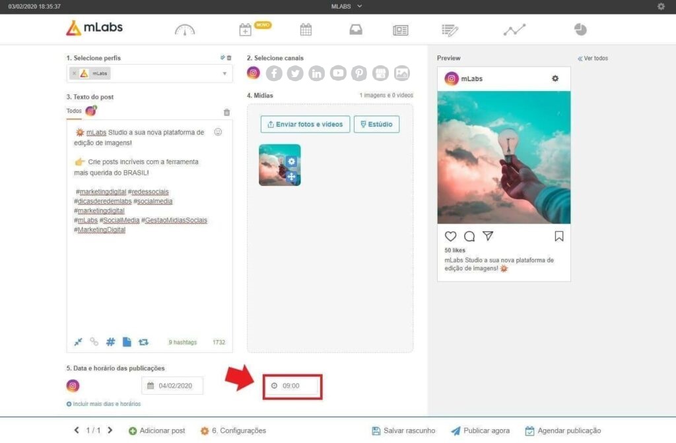Open the Estúdio button
The image size is (676, 443).
(376, 125)
